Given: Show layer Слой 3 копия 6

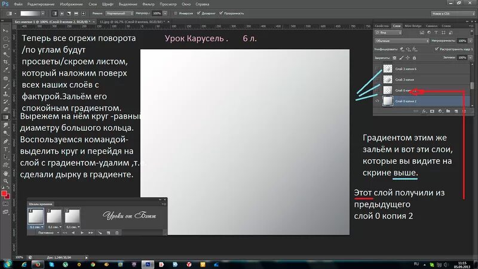Looking at the screenshot, I should [x=378, y=69].
